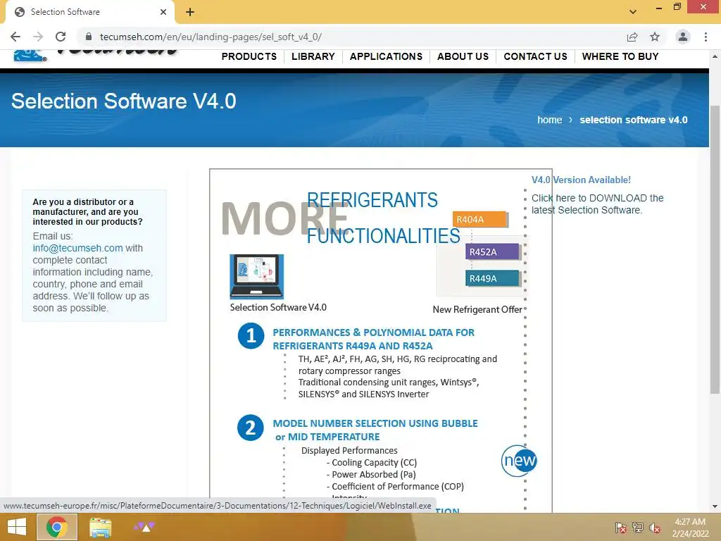Click the network tray icon
Screen dimensions: 721x541
point(638,528)
